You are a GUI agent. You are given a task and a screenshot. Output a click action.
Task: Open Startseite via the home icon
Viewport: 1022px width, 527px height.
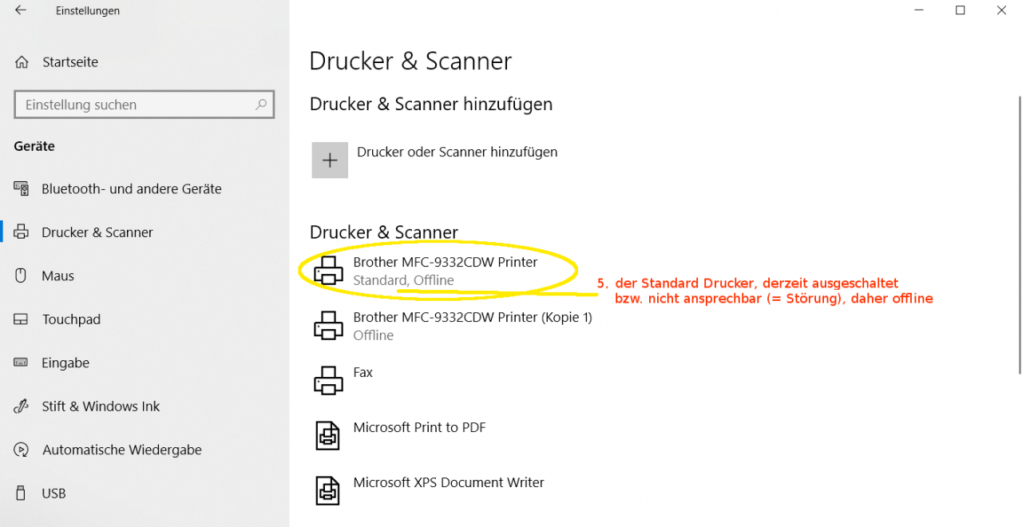pyautogui.click(x=22, y=62)
